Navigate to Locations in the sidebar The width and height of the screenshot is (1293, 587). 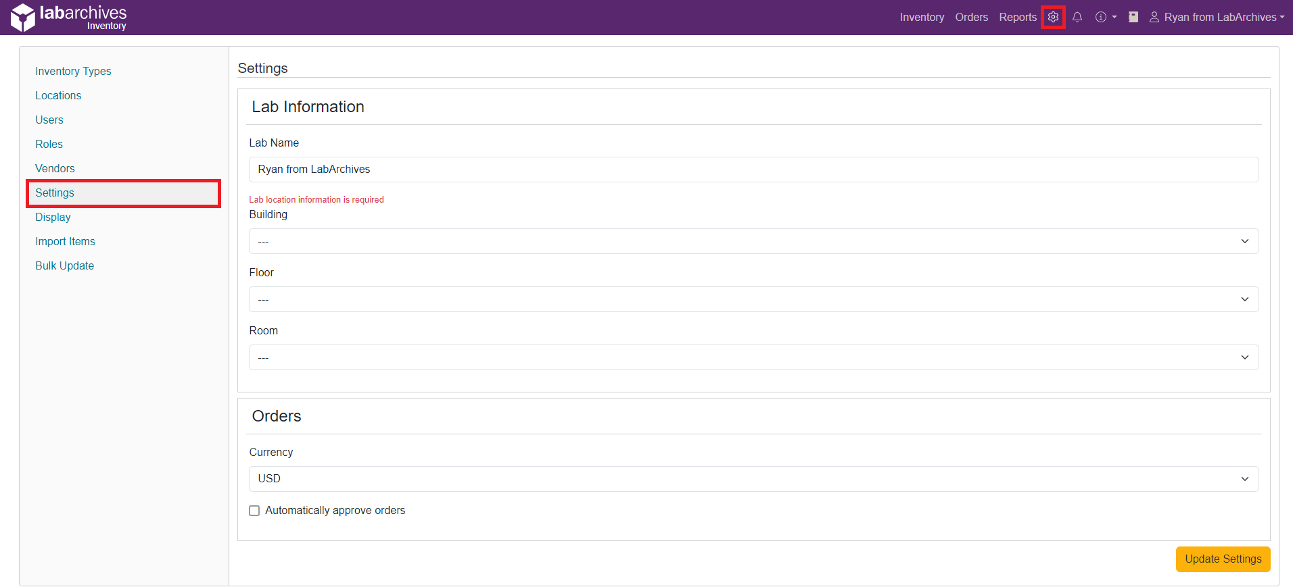click(58, 95)
